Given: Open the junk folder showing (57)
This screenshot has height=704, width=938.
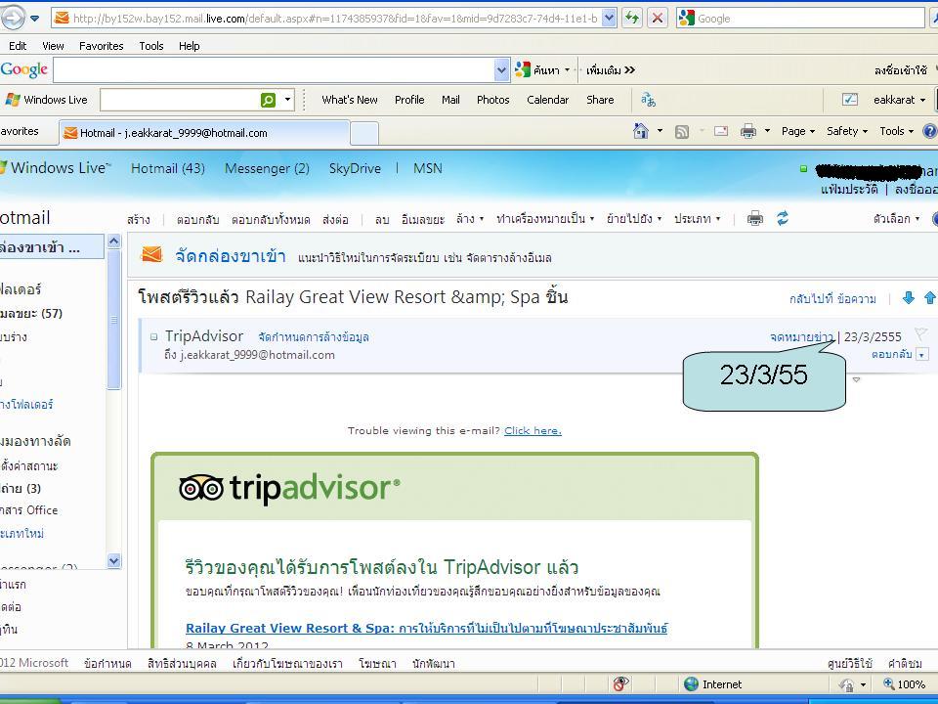Looking at the screenshot, I should 31,313.
